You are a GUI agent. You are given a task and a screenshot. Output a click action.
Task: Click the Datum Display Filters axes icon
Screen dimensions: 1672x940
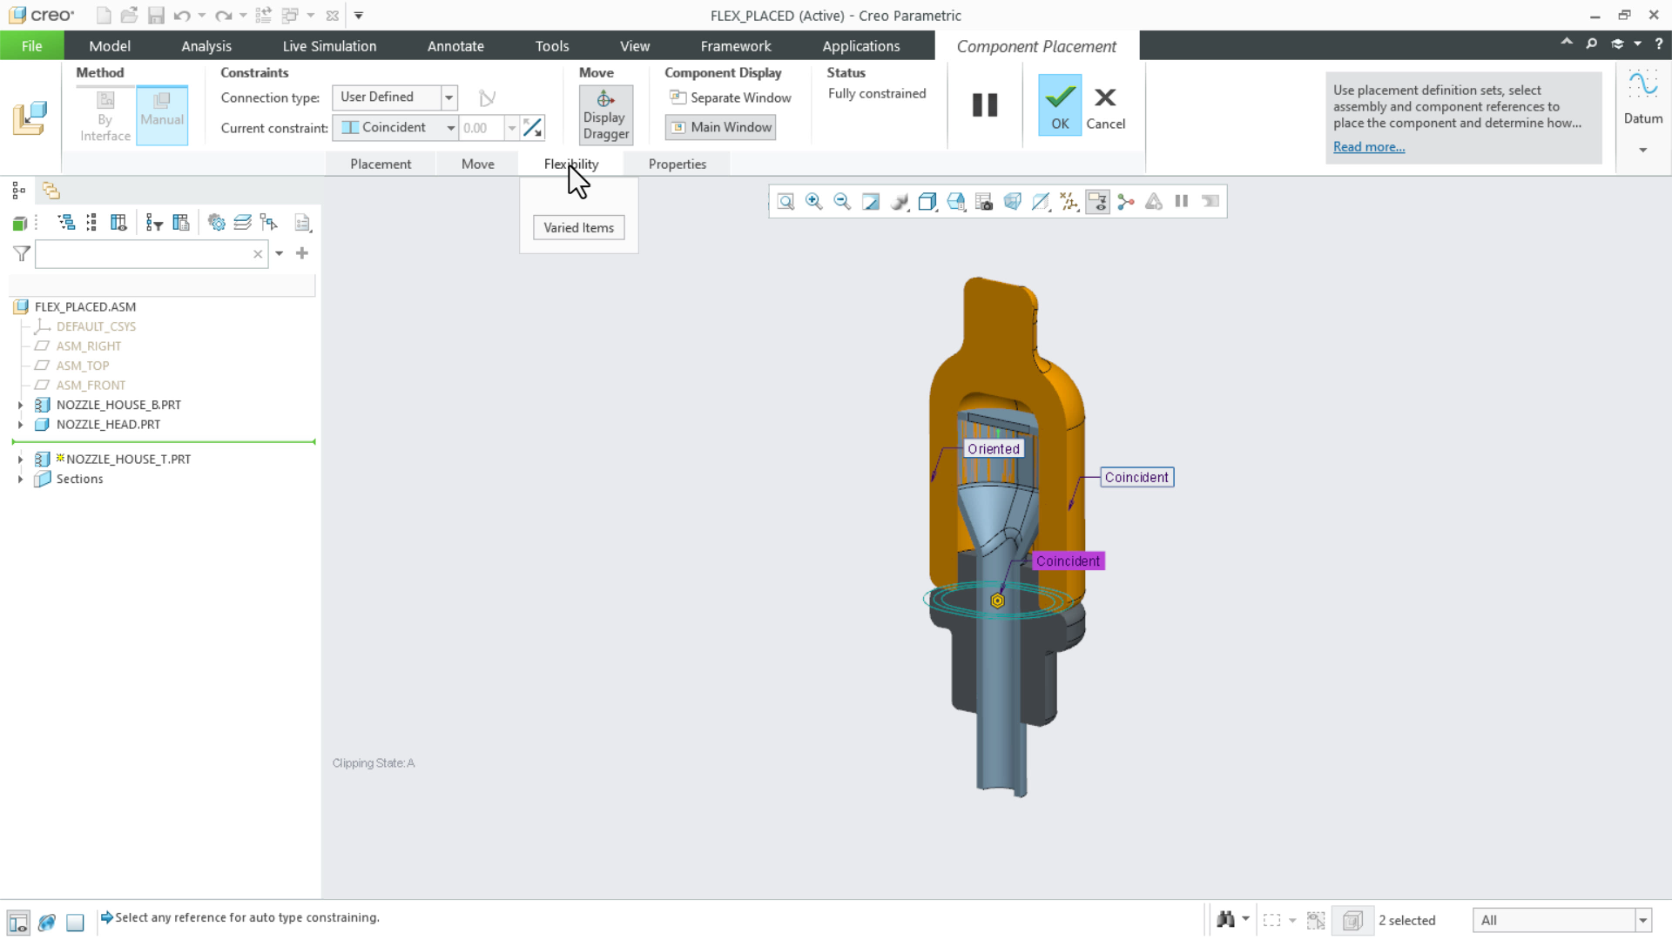click(1069, 202)
